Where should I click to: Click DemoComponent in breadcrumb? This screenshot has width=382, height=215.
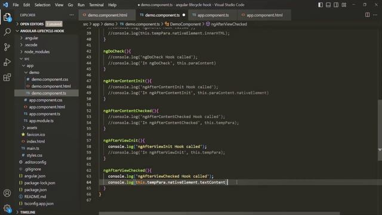[x=185, y=24]
